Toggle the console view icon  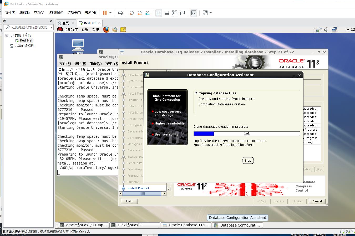coord(194,13)
